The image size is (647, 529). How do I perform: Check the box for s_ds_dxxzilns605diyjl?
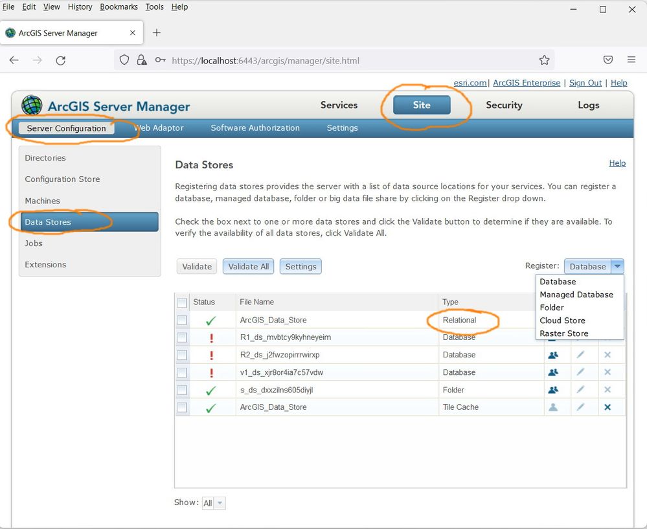[x=182, y=390]
